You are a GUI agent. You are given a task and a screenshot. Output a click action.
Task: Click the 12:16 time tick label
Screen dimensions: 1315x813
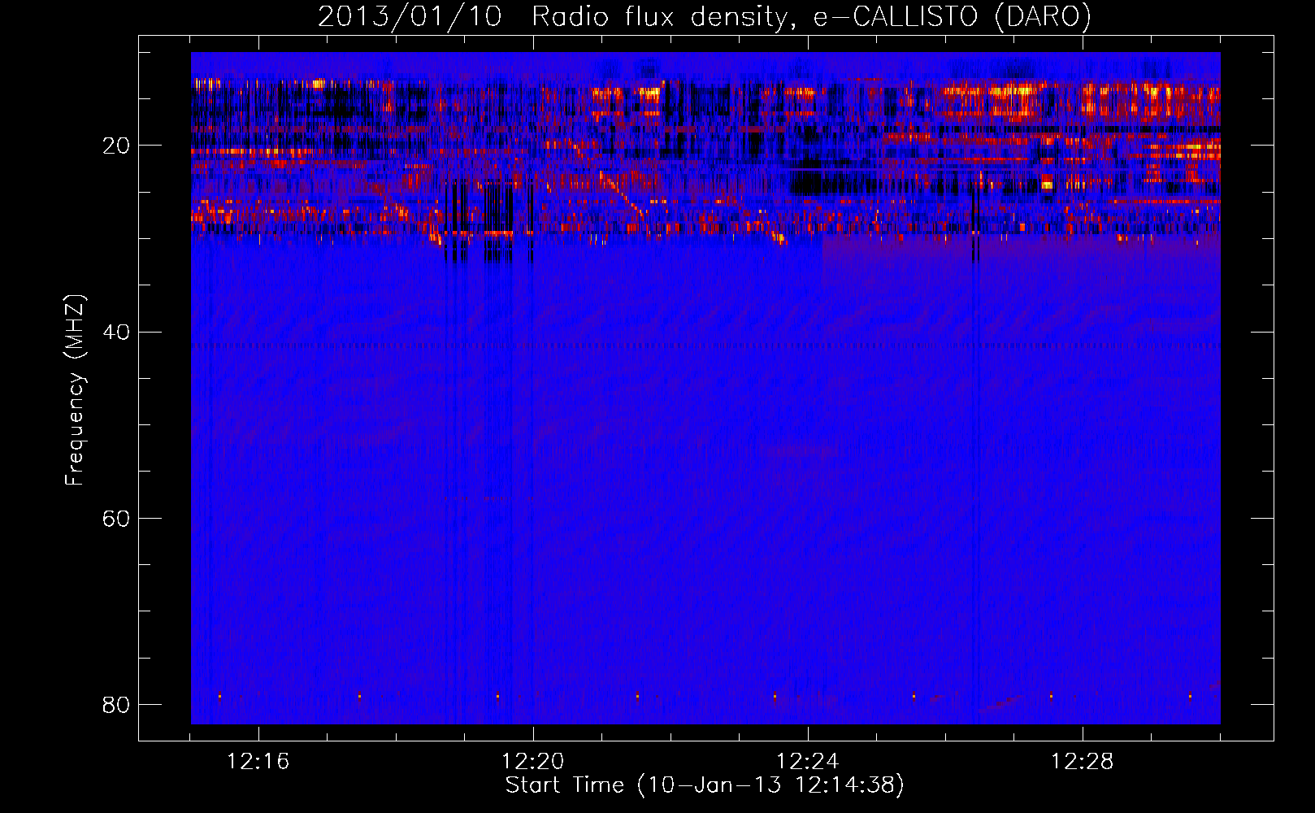[x=258, y=762]
